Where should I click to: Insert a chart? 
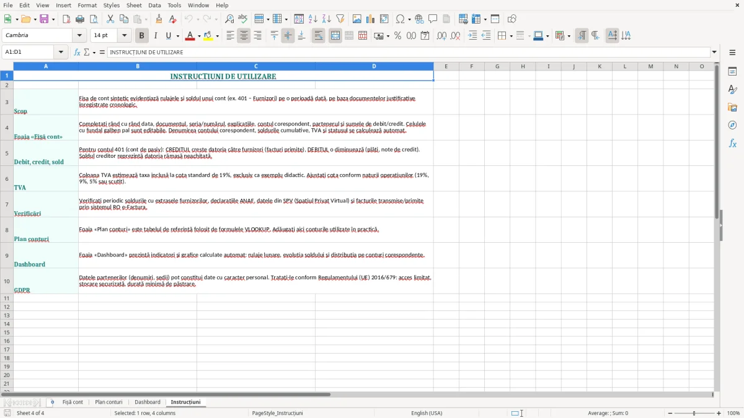tap(371, 19)
